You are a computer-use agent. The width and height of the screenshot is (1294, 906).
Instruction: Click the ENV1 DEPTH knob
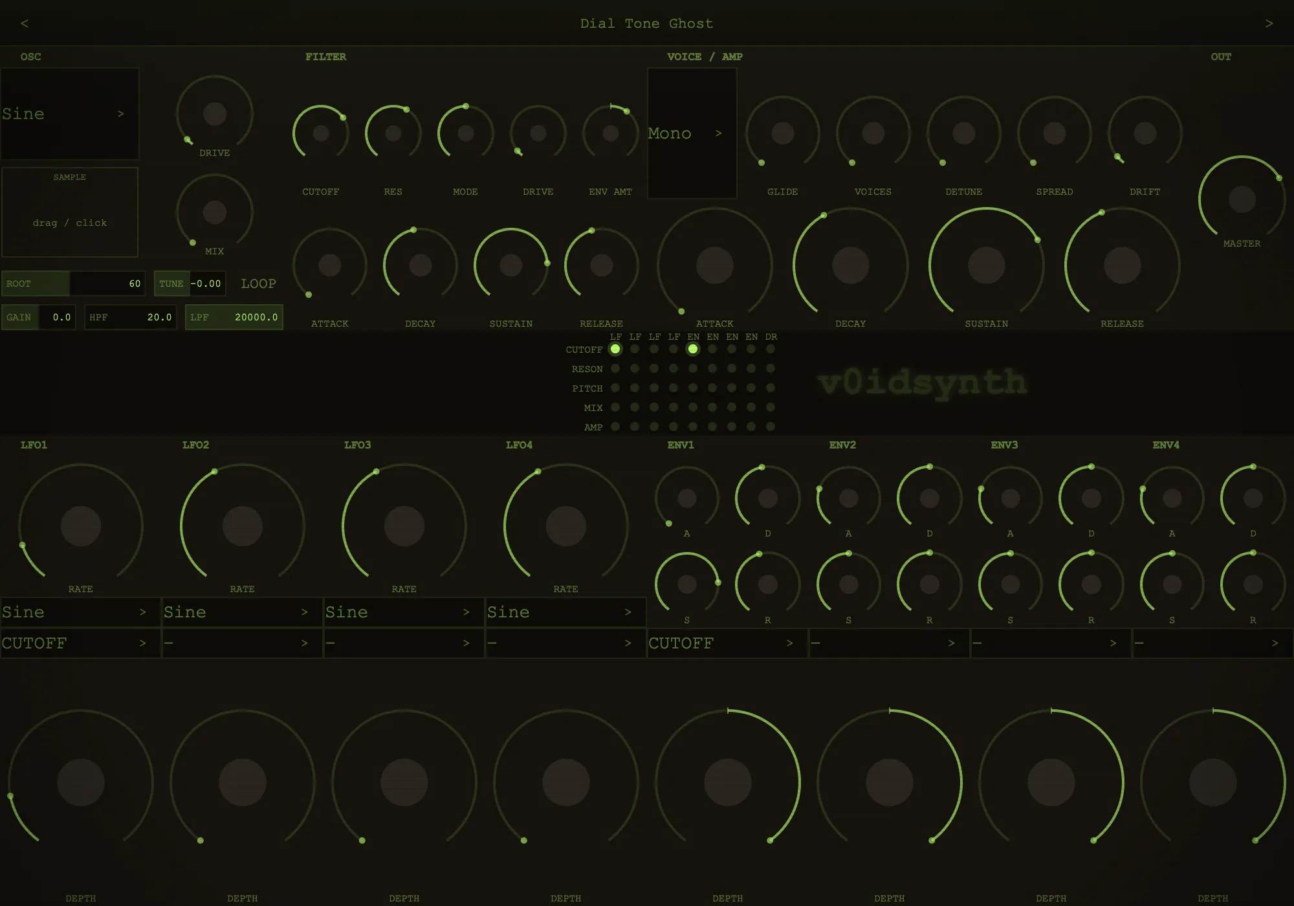point(728,782)
